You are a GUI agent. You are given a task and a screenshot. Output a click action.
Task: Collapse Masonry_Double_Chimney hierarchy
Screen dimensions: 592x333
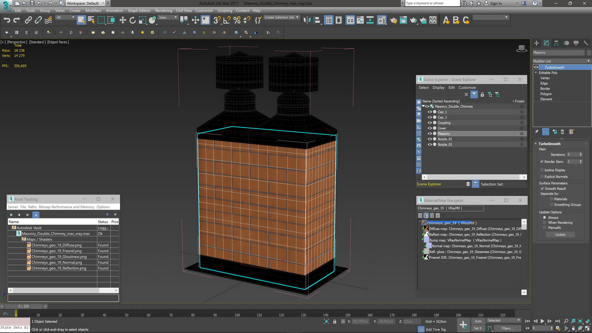coord(423,106)
